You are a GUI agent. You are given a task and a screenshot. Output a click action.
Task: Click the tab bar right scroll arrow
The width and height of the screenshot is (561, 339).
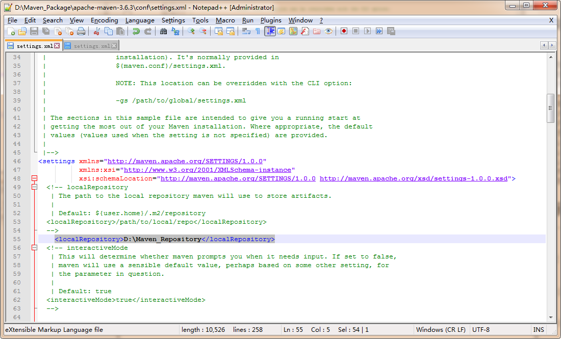552,45
